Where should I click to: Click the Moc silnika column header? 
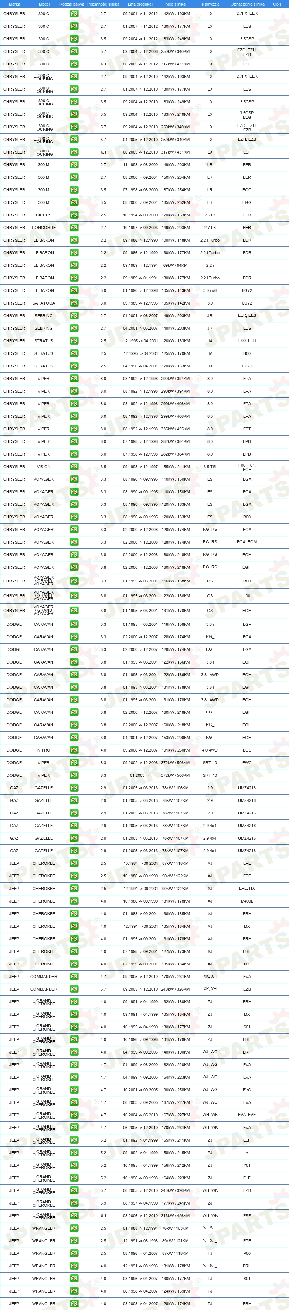[175, 4]
